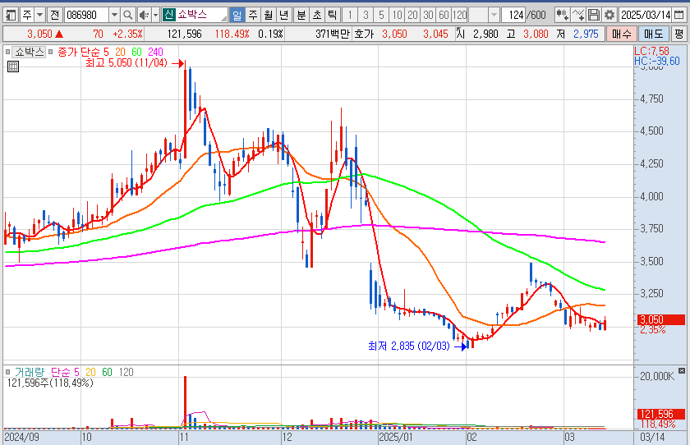Select 틱 tick chart period
This screenshot has width=690, height=445.
pos(332,16)
